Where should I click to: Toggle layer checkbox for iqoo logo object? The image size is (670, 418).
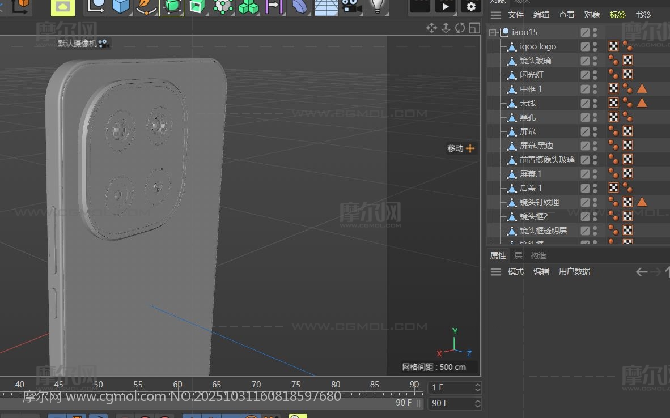tap(585, 46)
